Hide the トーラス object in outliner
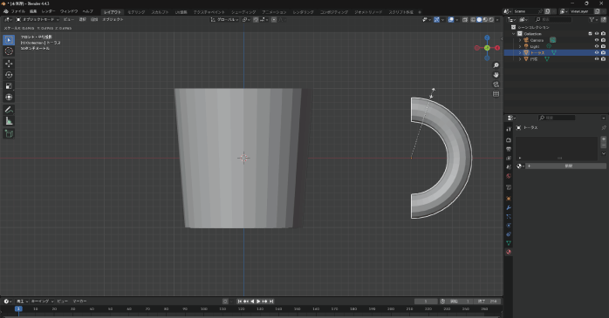 point(597,52)
